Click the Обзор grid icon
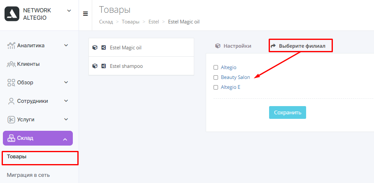The height and width of the screenshot is (183, 374). pyautogui.click(x=11, y=82)
